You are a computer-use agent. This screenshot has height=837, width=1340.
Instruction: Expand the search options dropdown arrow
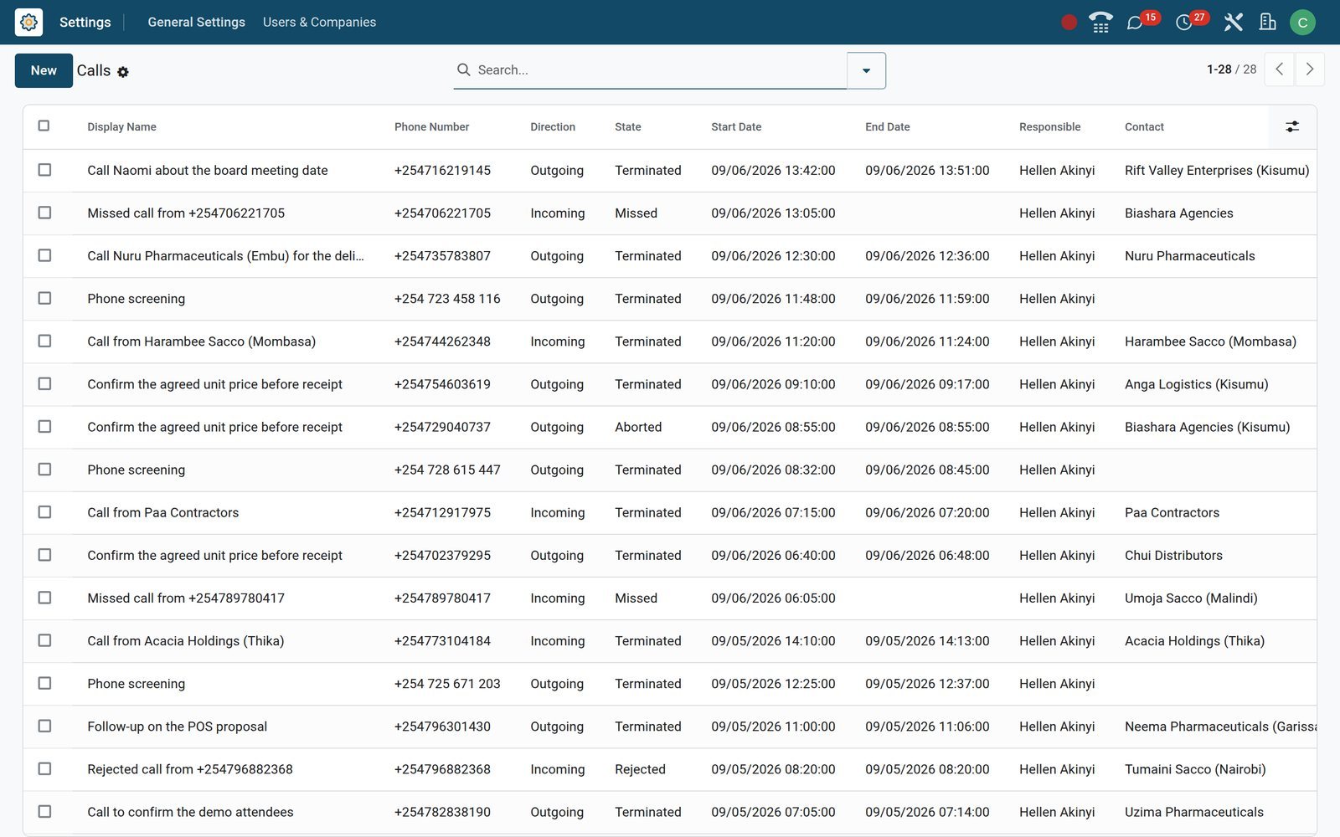[x=866, y=70]
